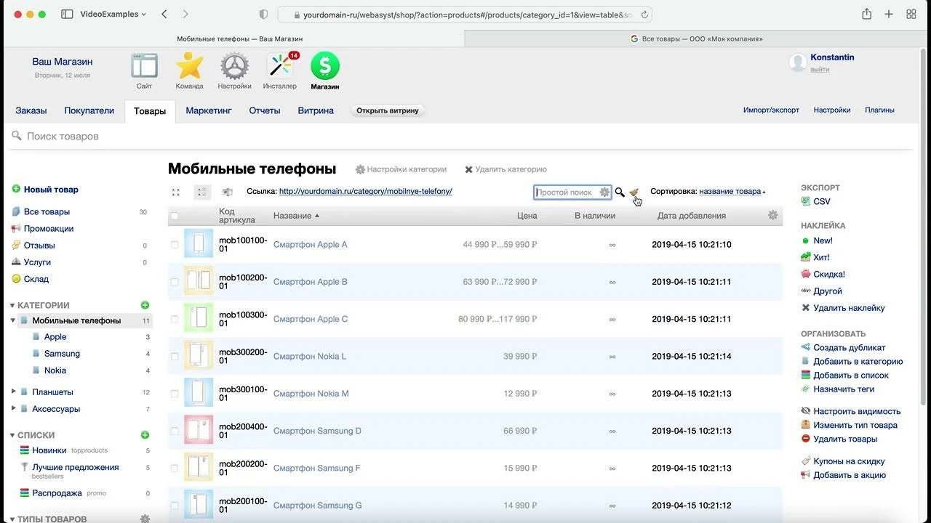This screenshot has height=523, width=931.
Task: Open the sort by название товара dropdown
Action: point(732,192)
